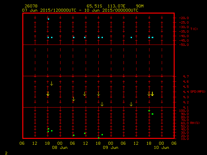
Task: Select the 10 Jun date label
Action: pos(161,148)
